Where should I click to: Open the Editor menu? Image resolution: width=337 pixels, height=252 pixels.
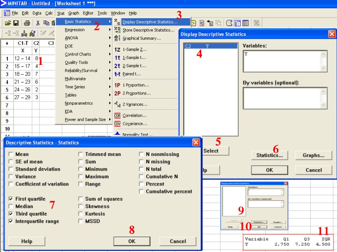[x=88, y=13]
